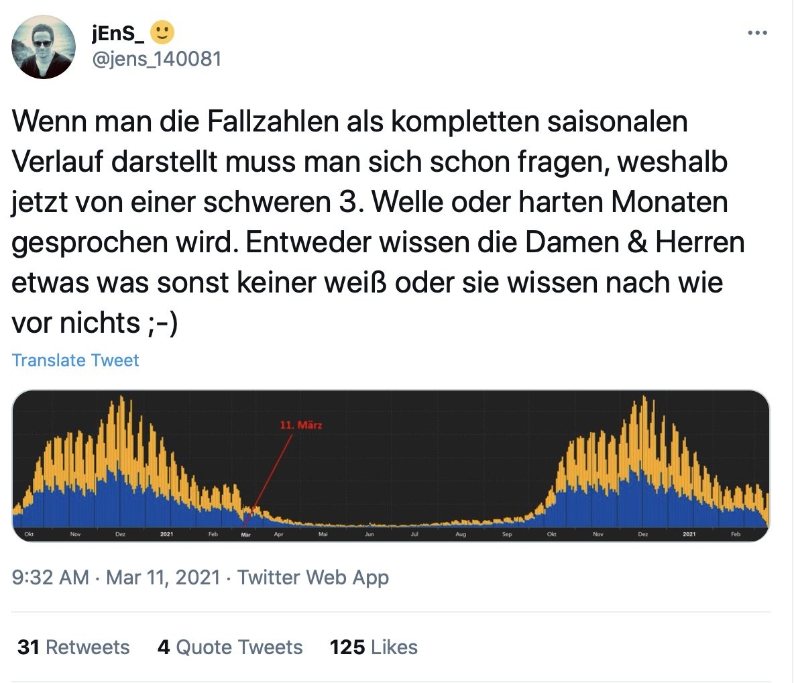Screen dimensions: 794x683
Task: Open the @jens_140081 handle link
Action: pos(155,59)
